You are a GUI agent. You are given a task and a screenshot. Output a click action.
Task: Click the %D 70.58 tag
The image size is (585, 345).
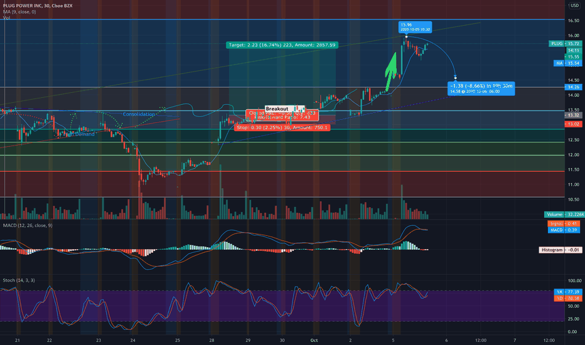567,299
